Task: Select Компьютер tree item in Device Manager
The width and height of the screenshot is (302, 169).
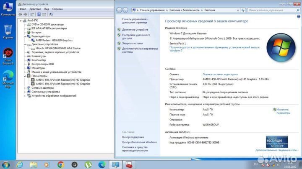Action: pos(39,60)
